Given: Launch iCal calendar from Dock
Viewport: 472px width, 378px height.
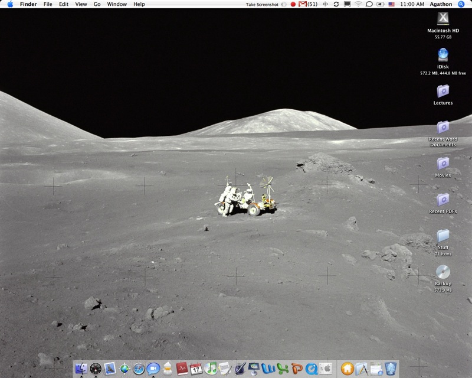Looking at the screenshot, I should [196, 369].
